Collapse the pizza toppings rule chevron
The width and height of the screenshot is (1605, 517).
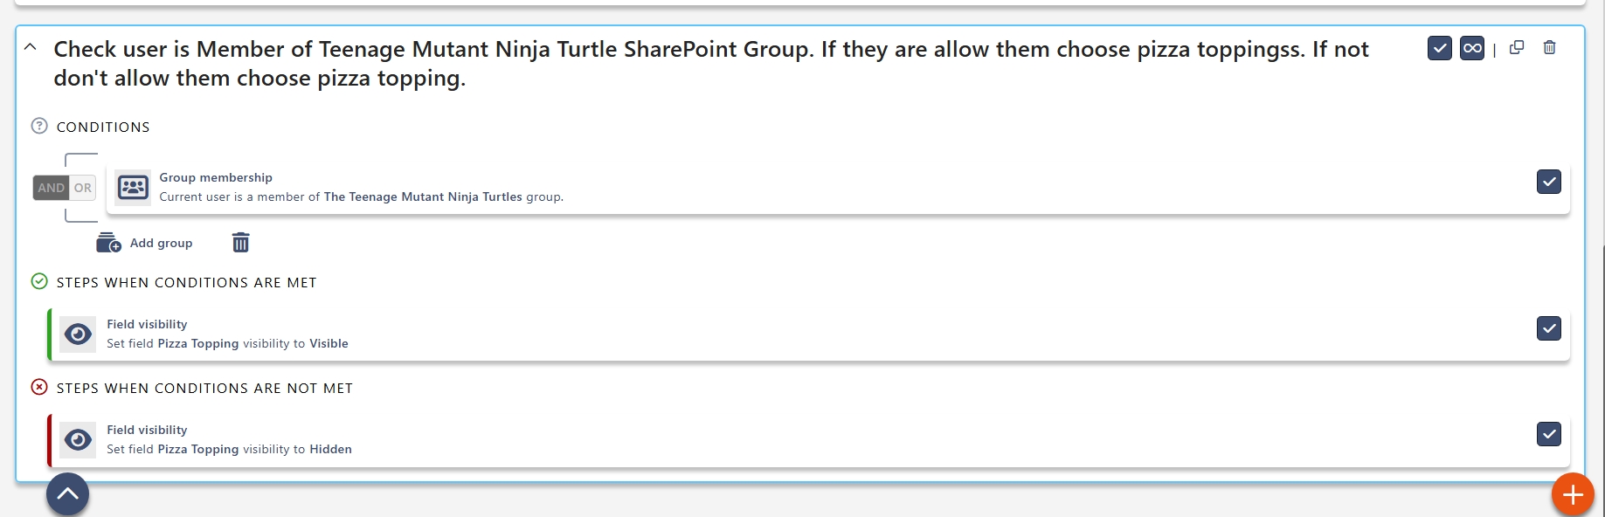(x=31, y=48)
